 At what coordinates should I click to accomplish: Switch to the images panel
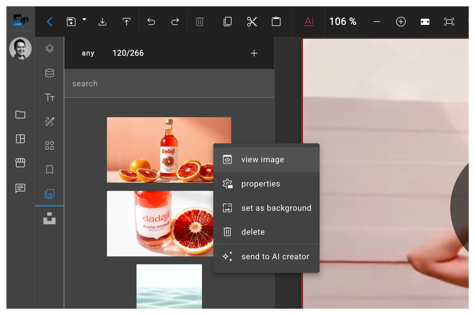49,194
